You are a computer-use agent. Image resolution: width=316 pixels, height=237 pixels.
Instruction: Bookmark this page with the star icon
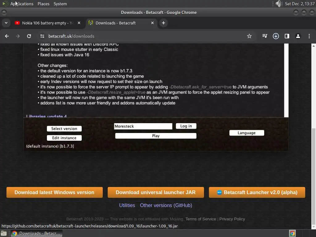(249, 36)
